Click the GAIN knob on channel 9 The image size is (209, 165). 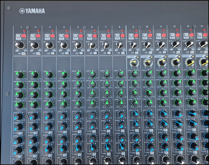pyautogui.click(x=134, y=45)
